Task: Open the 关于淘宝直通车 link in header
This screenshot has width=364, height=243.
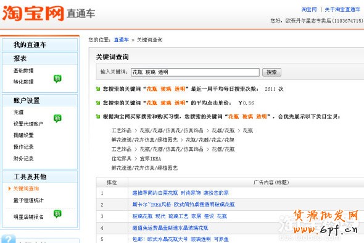Action: pyautogui.click(x=342, y=9)
